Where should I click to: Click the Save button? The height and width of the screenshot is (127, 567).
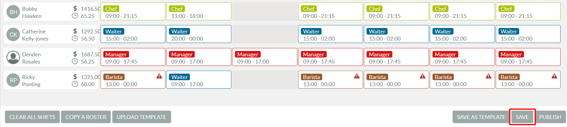pyautogui.click(x=522, y=117)
